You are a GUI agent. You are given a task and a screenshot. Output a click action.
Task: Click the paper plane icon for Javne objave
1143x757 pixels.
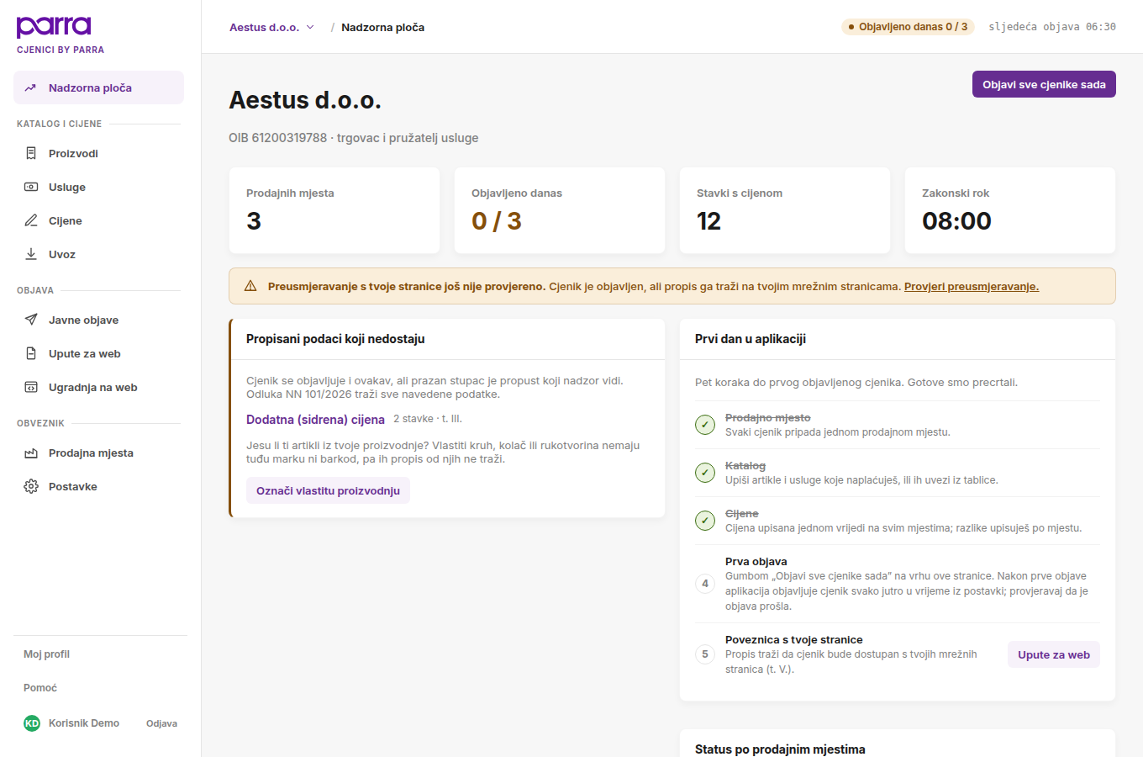31,320
